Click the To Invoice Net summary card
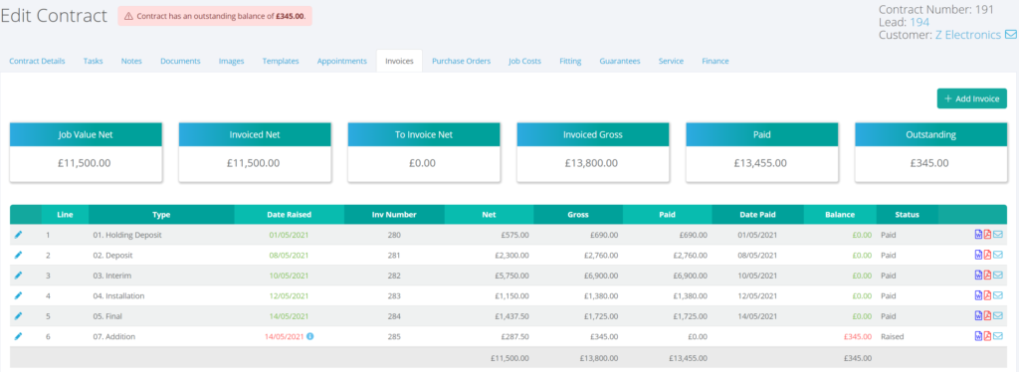This screenshot has width=1019, height=372. (x=424, y=152)
